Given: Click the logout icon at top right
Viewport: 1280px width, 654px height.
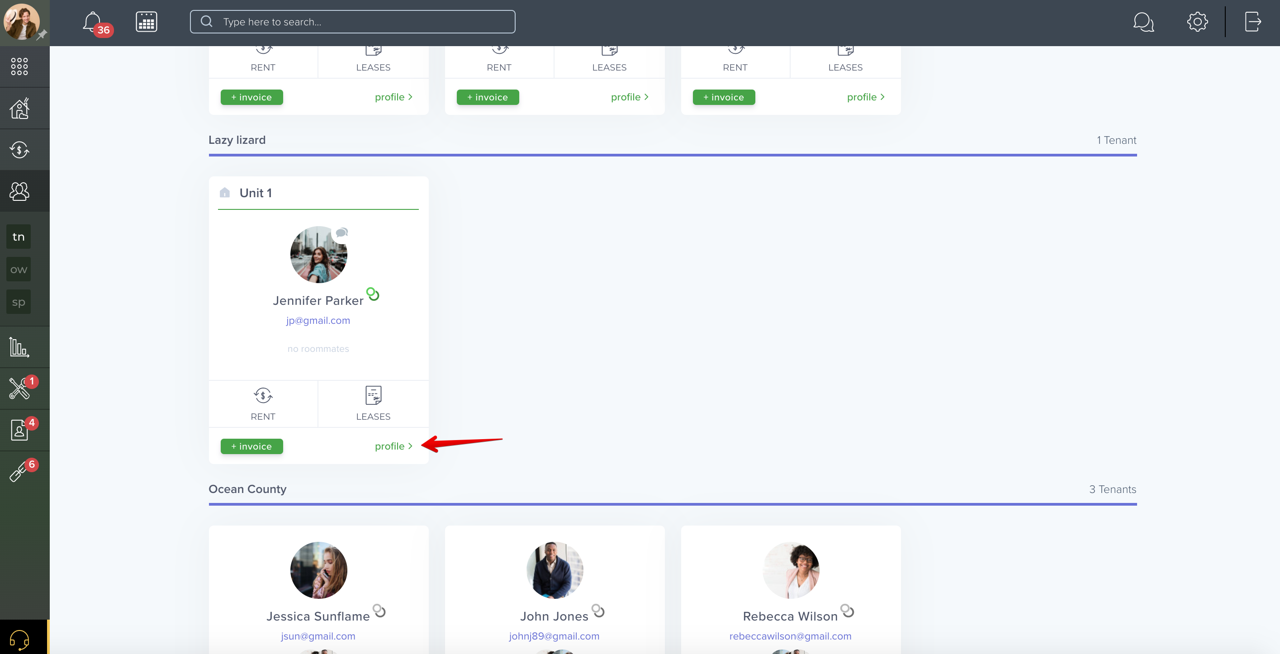Looking at the screenshot, I should pyautogui.click(x=1253, y=22).
